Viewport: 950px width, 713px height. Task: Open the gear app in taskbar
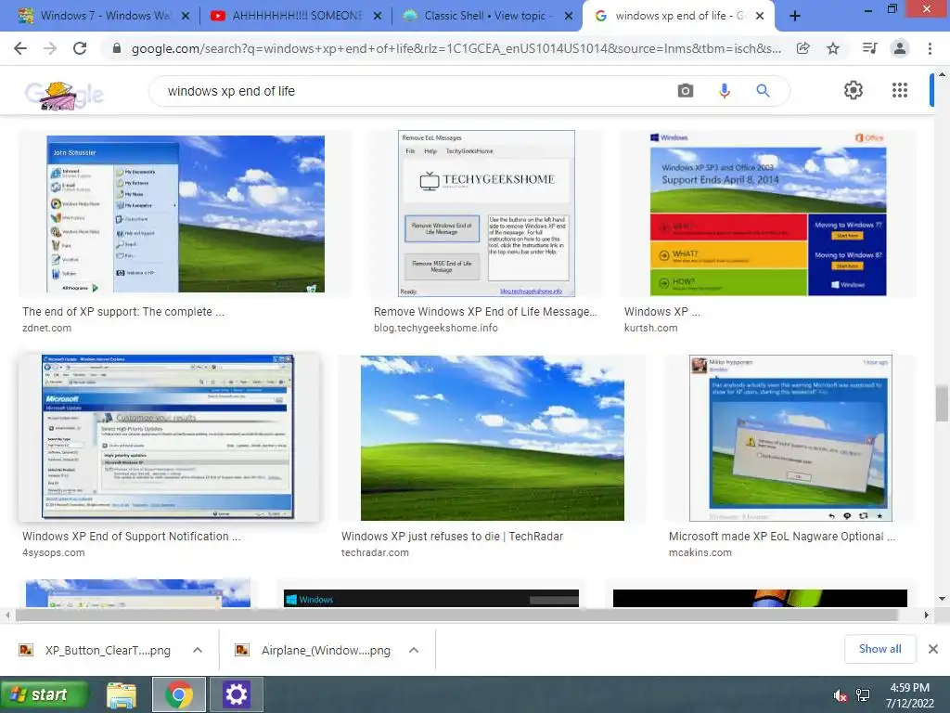237,694
